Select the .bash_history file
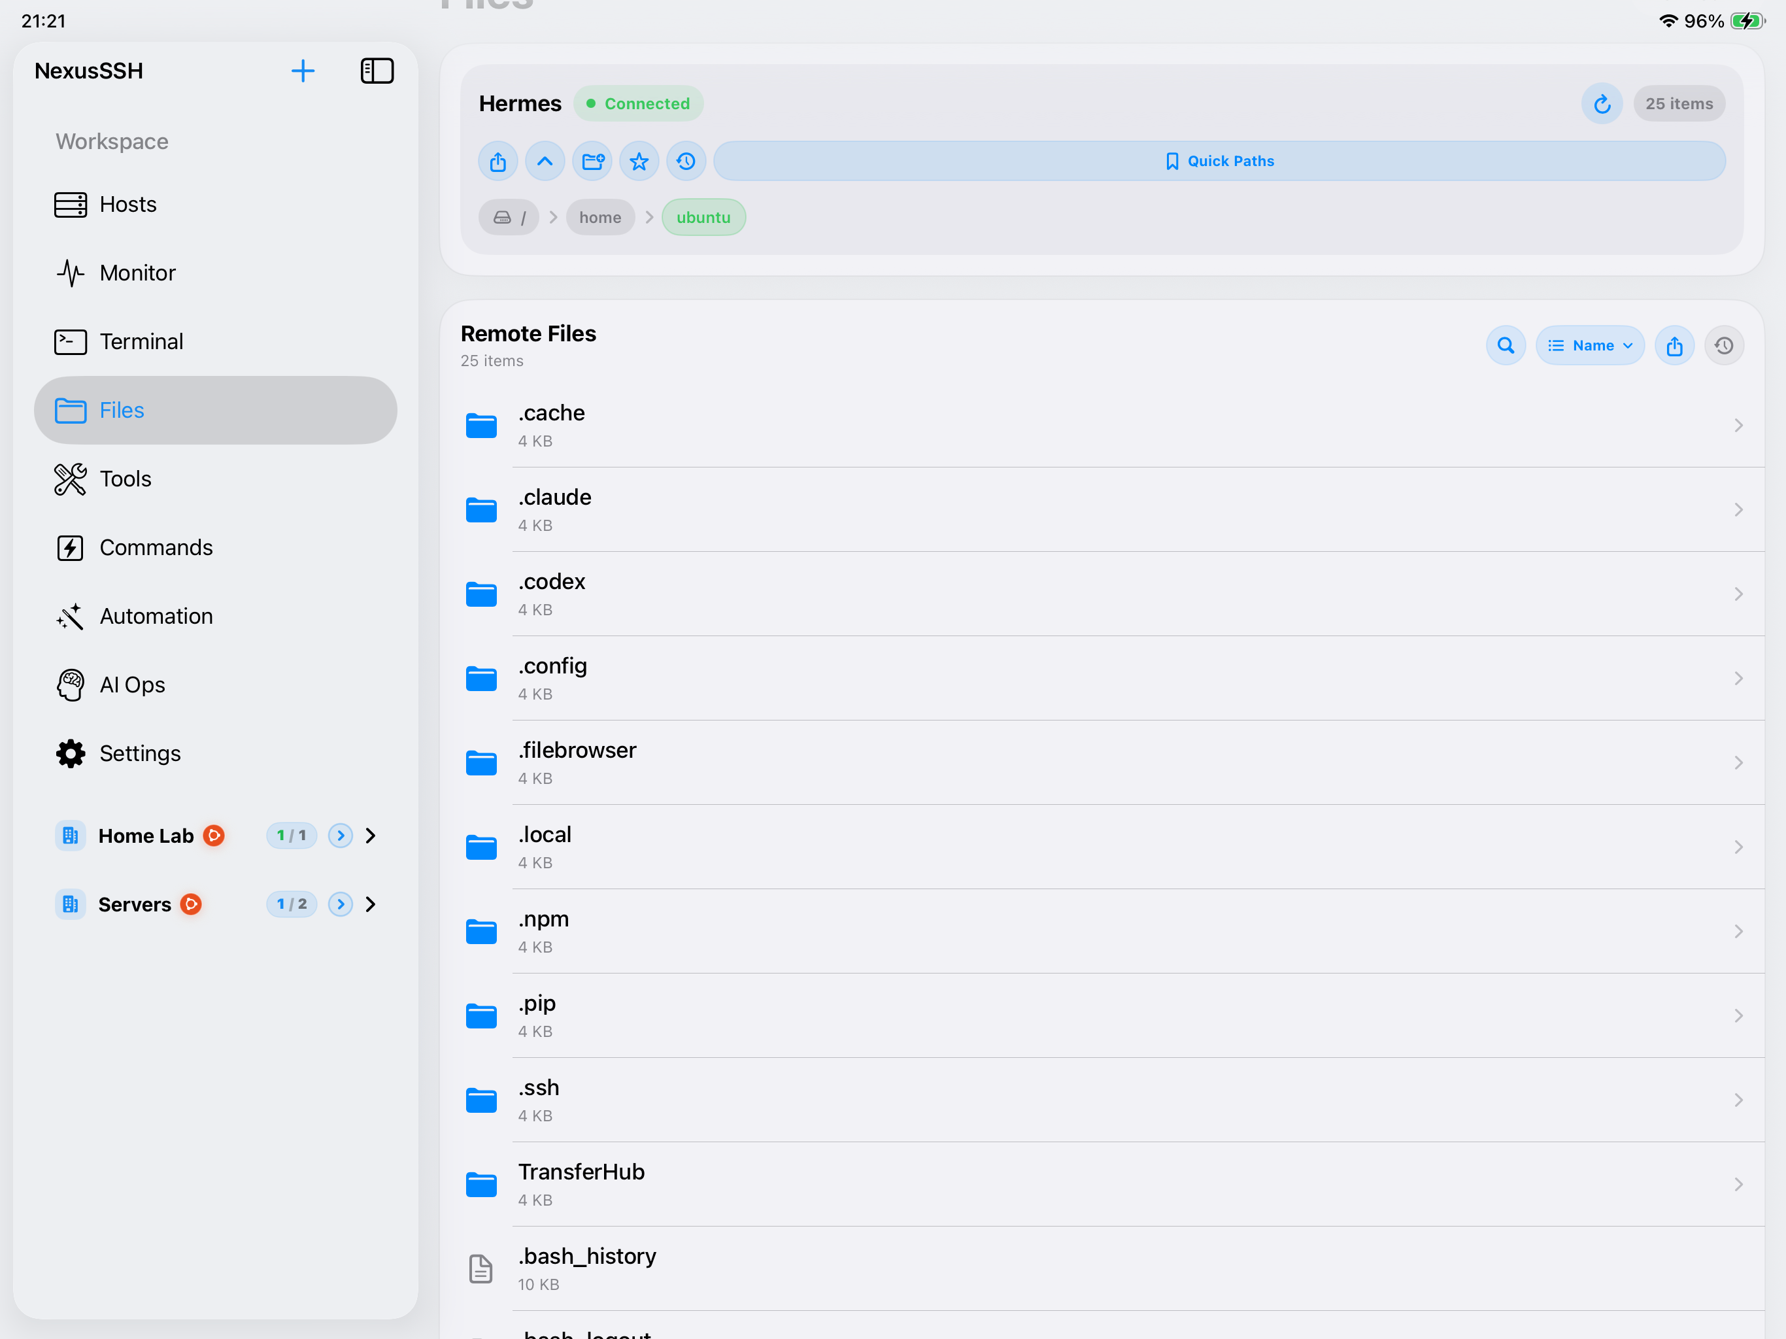The height and width of the screenshot is (1339, 1786). 1103,1269
